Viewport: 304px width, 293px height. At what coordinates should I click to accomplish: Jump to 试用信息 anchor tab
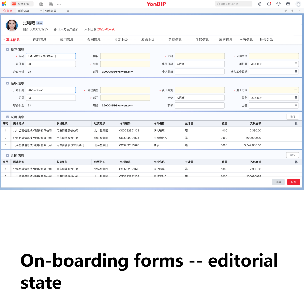[x=67, y=40]
